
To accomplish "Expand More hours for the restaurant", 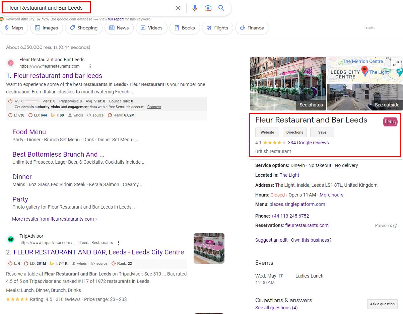I will tap(331, 195).
